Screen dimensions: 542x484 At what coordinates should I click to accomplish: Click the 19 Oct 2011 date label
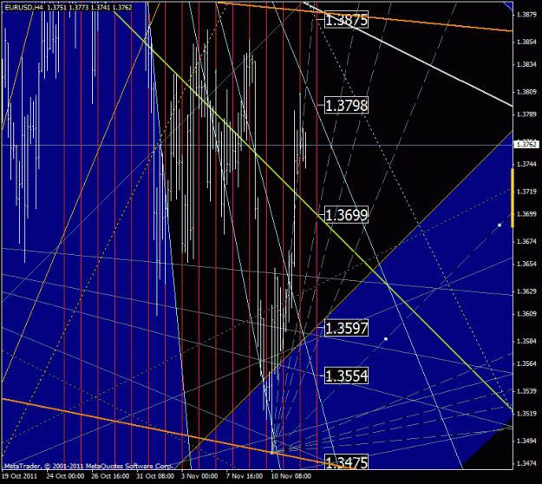click(x=20, y=476)
